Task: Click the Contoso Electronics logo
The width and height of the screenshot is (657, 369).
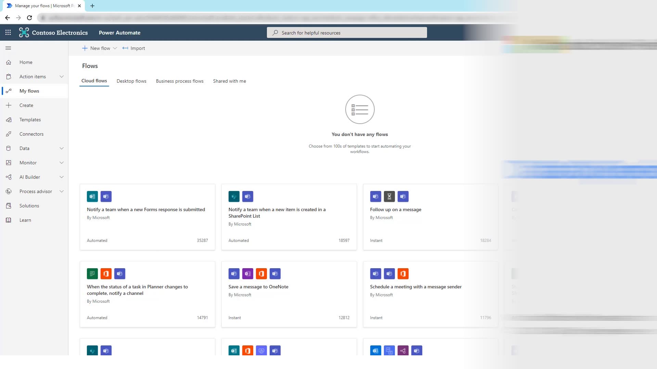Action: point(24,32)
